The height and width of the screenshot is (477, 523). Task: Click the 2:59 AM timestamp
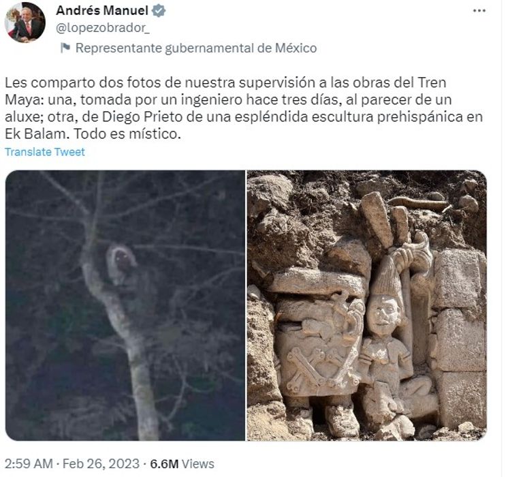[29, 463]
